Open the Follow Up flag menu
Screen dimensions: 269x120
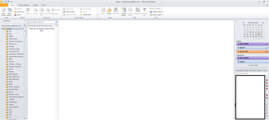145,12
